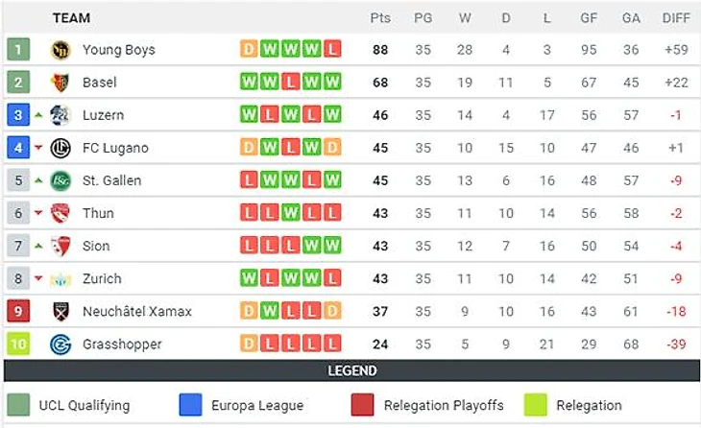Open the St. Gallen club badge
This screenshot has height=428, width=701.
pyautogui.click(x=60, y=180)
